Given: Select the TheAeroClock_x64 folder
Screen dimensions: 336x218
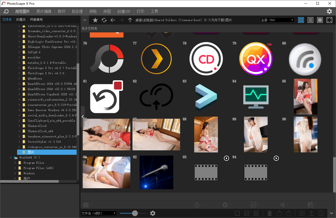Looking at the screenshot, I should point(41,131).
